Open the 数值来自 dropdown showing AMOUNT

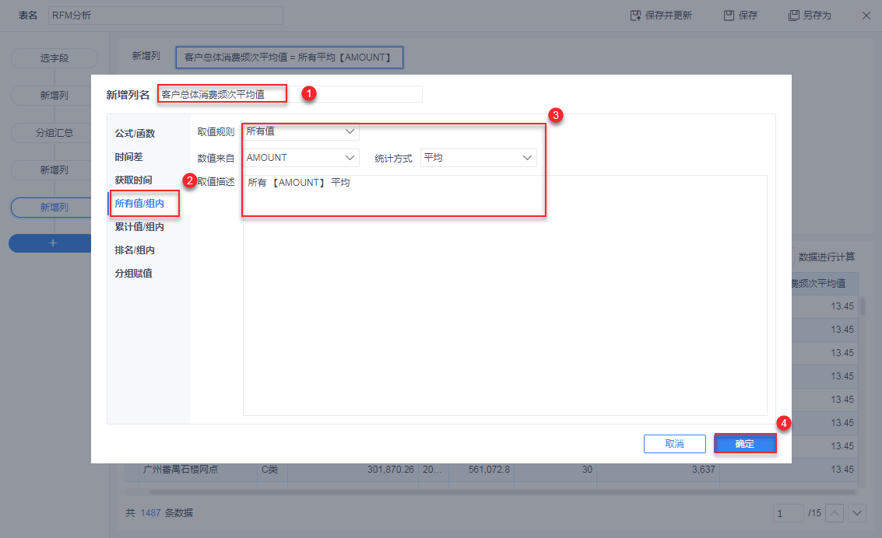coord(301,158)
